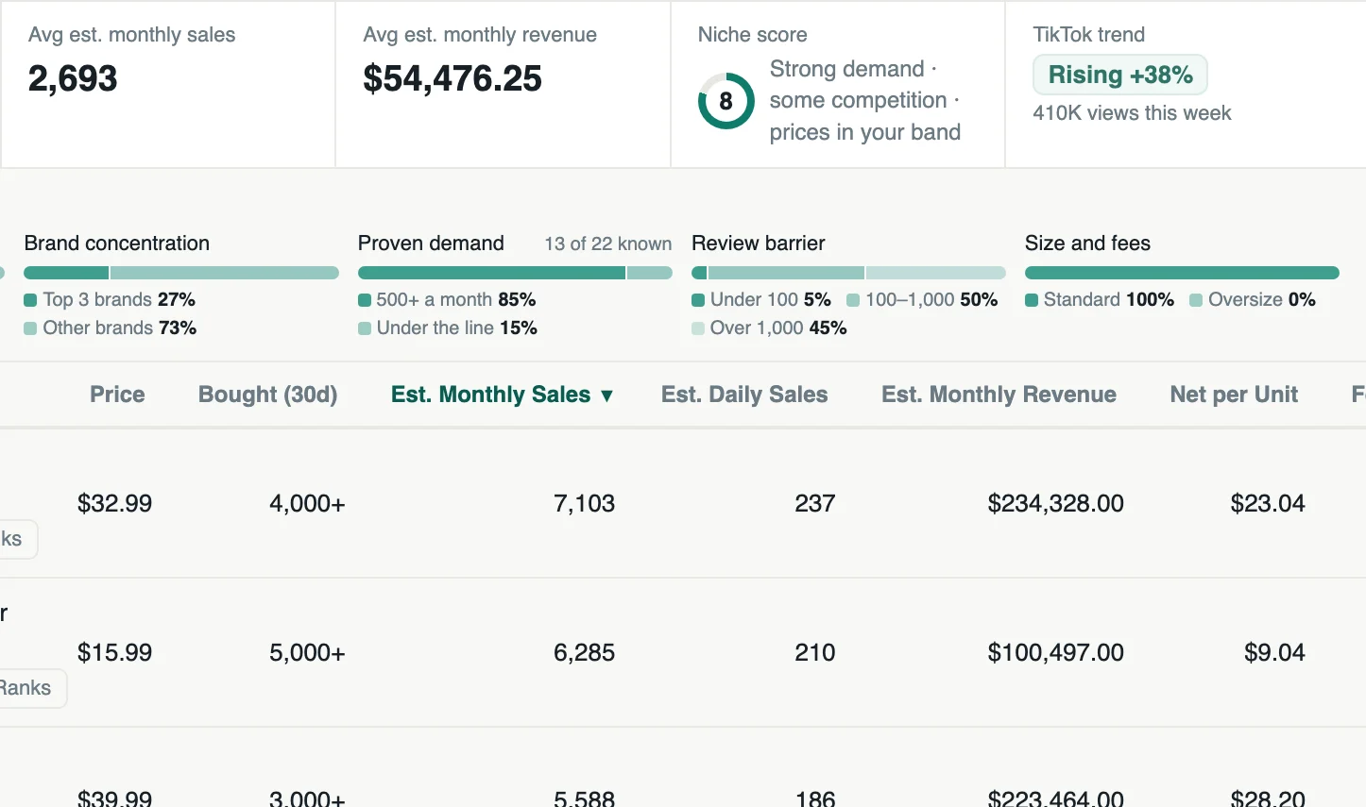Click the $32.99 price cell

tap(114, 503)
